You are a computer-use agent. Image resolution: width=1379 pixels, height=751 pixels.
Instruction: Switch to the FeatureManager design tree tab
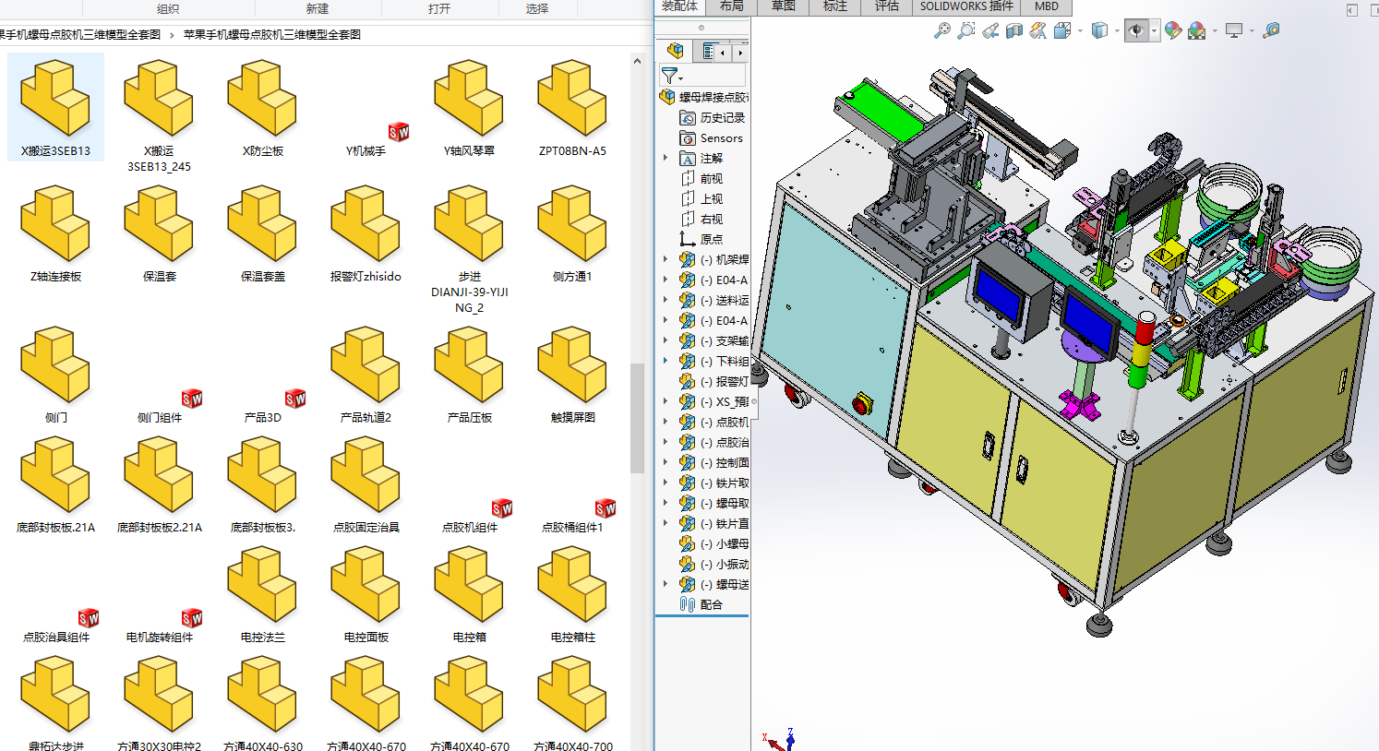pyautogui.click(x=676, y=50)
